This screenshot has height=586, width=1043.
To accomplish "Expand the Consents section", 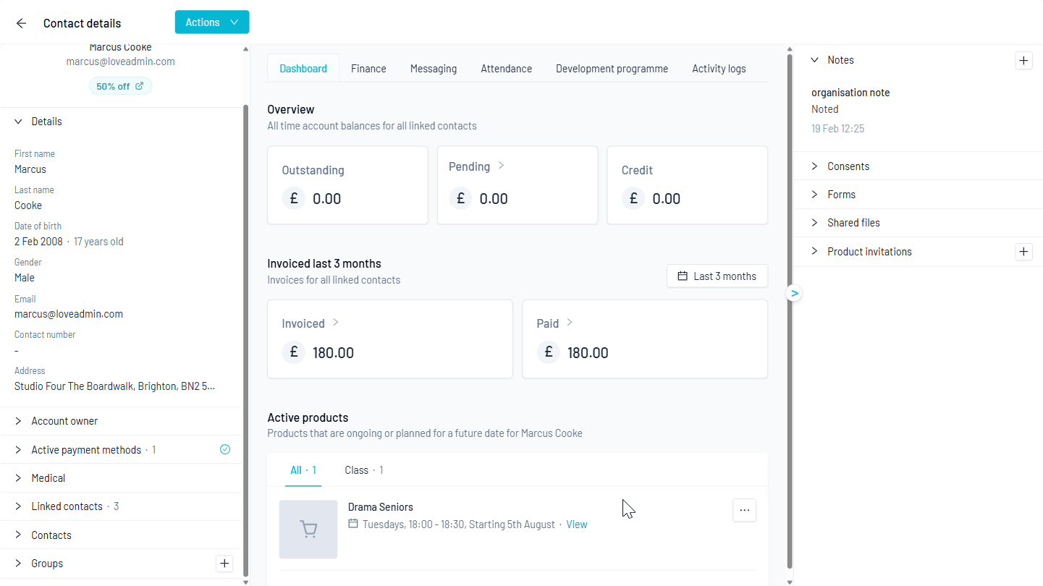I will click(848, 166).
